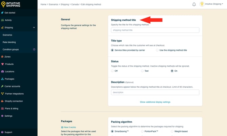
Task: Click the Shopify connection icon
Action: (x=2, y=101)
